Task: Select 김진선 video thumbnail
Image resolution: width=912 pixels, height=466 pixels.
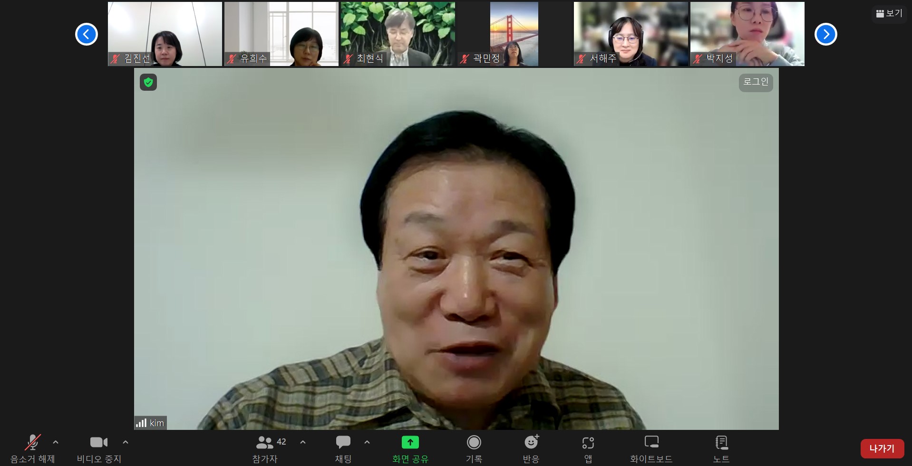Action: 165,34
